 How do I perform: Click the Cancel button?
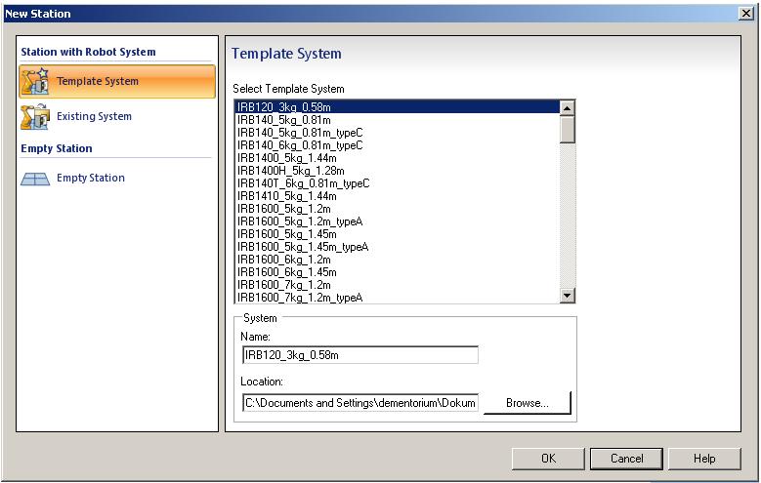626,459
